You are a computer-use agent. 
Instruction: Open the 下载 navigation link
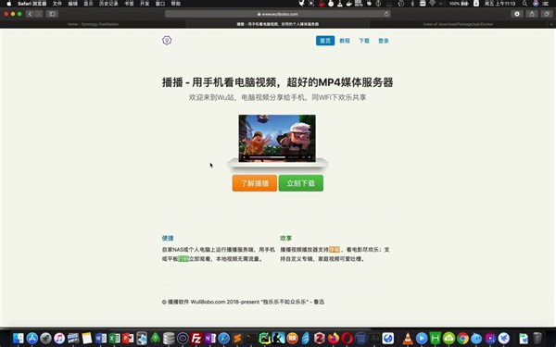coord(364,41)
